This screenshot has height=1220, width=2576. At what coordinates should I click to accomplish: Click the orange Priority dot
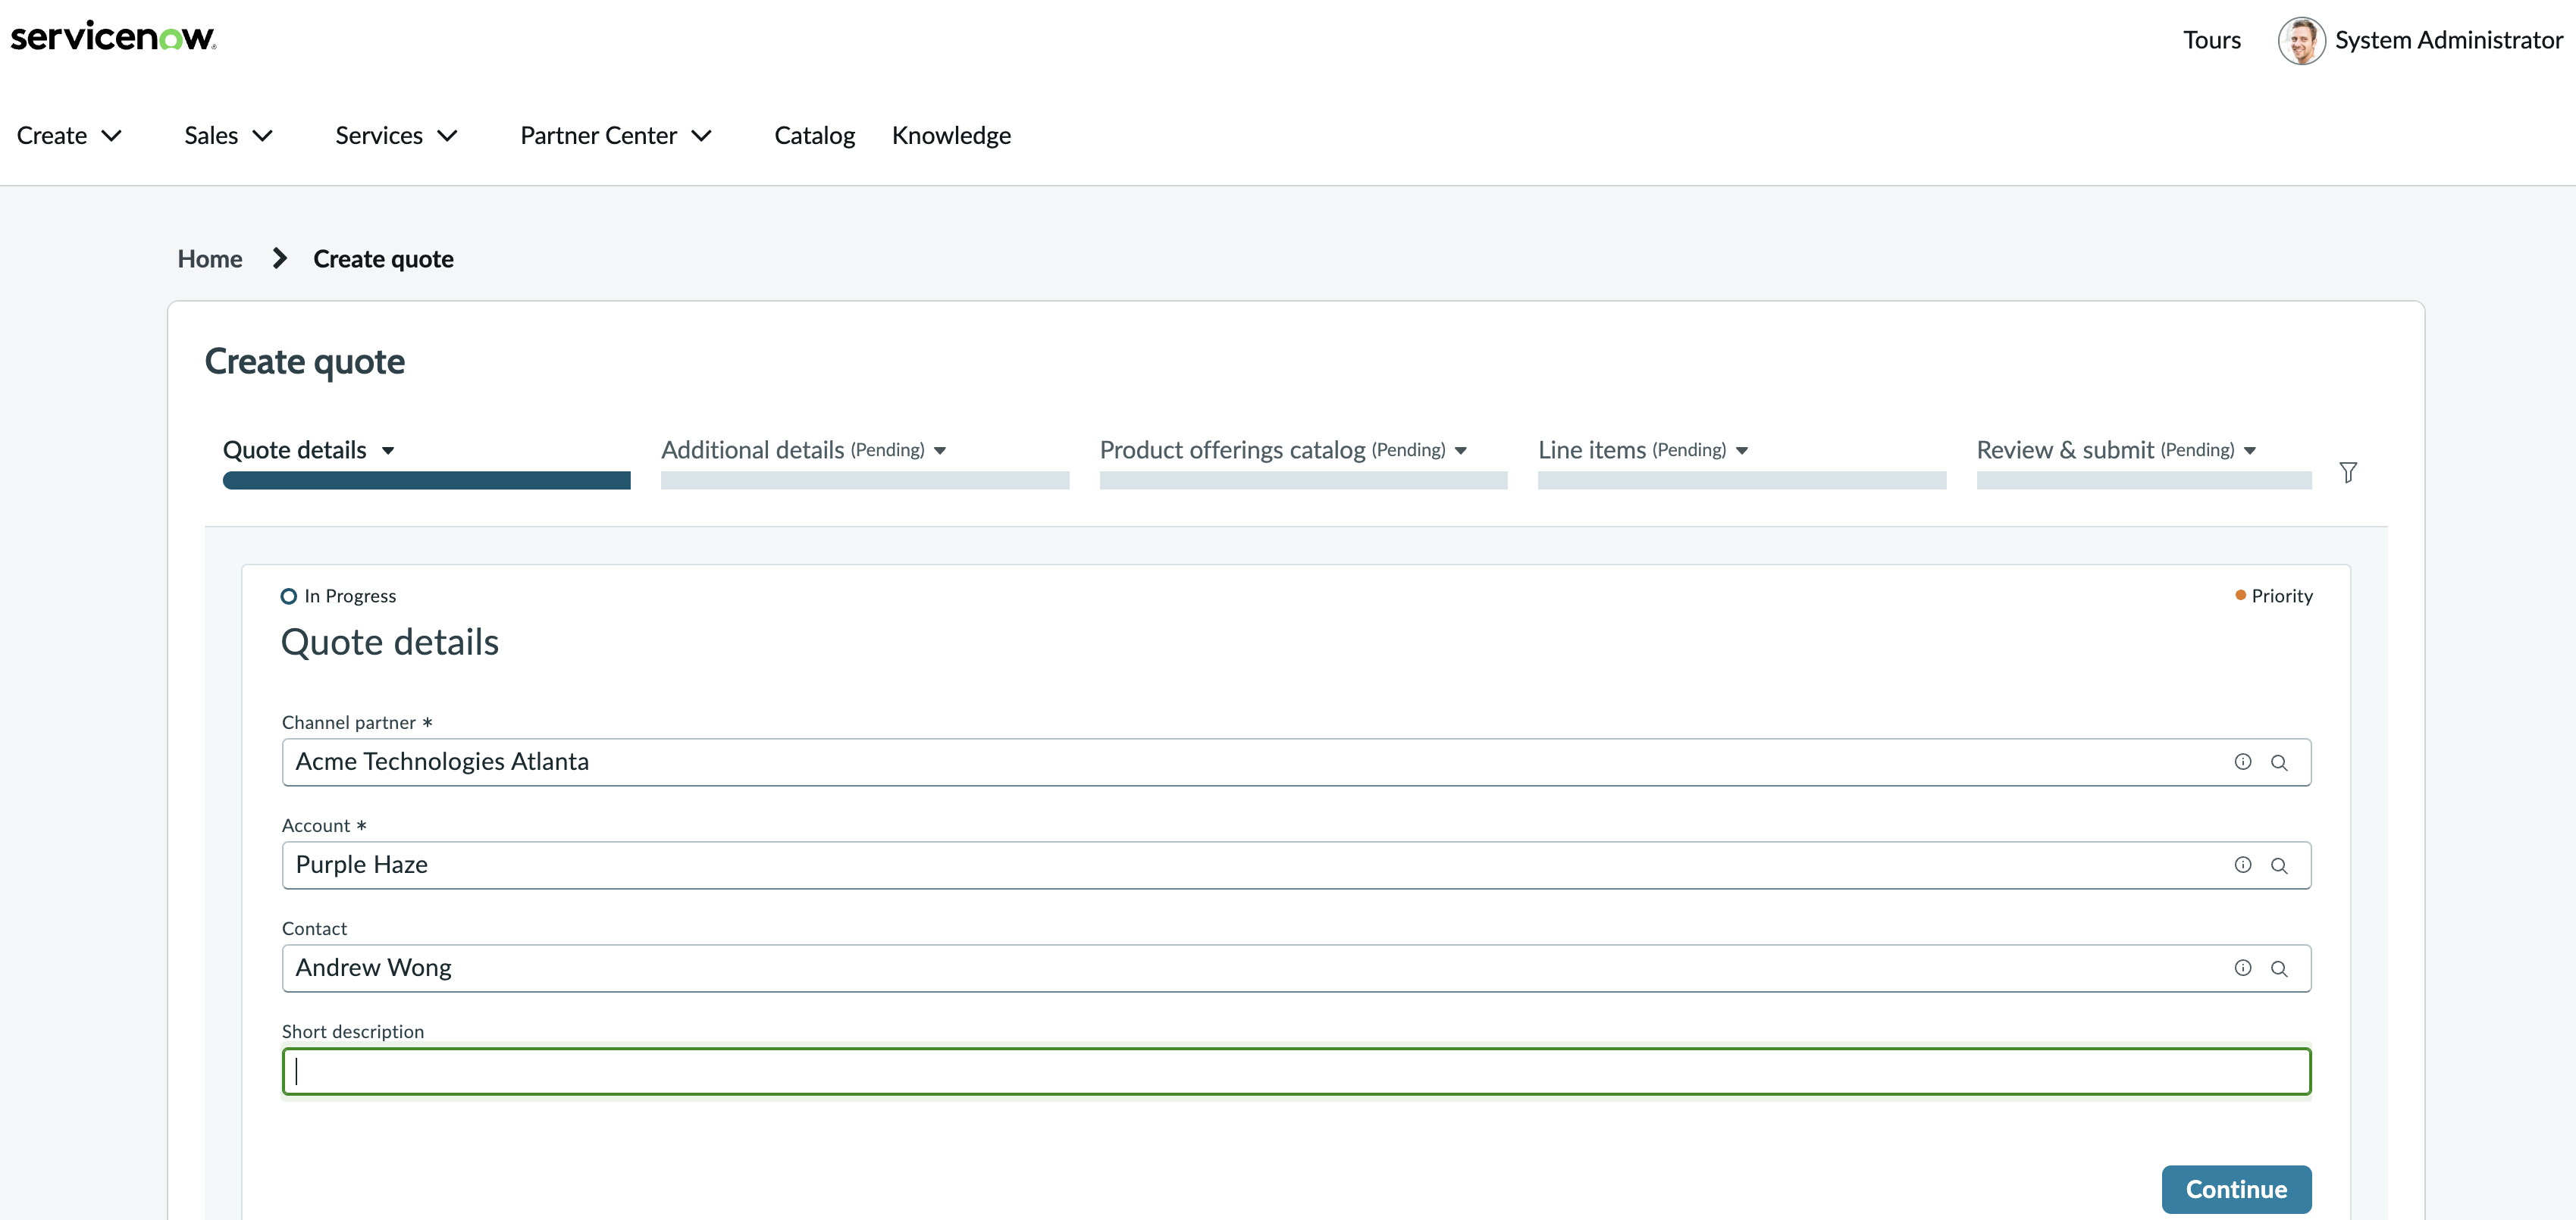tap(2240, 596)
